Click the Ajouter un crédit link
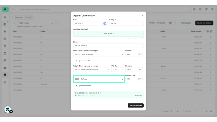Viewport: 217px width, 122px height. point(83,86)
